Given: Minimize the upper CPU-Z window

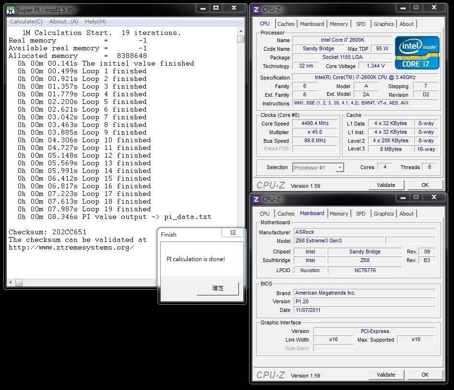Looking at the screenshot, I should (x=403, y=8).
